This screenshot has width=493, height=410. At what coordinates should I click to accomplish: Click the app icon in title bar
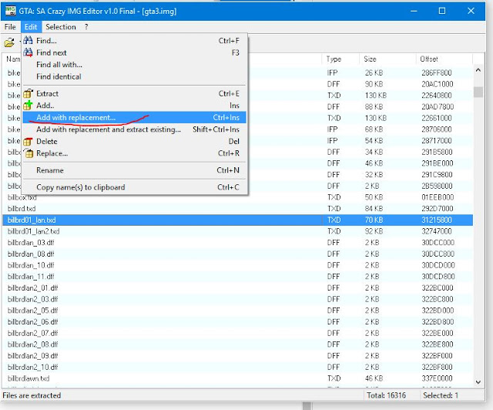click(10, 11)
